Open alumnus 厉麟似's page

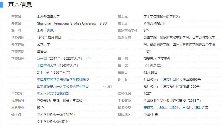point(162,108)
